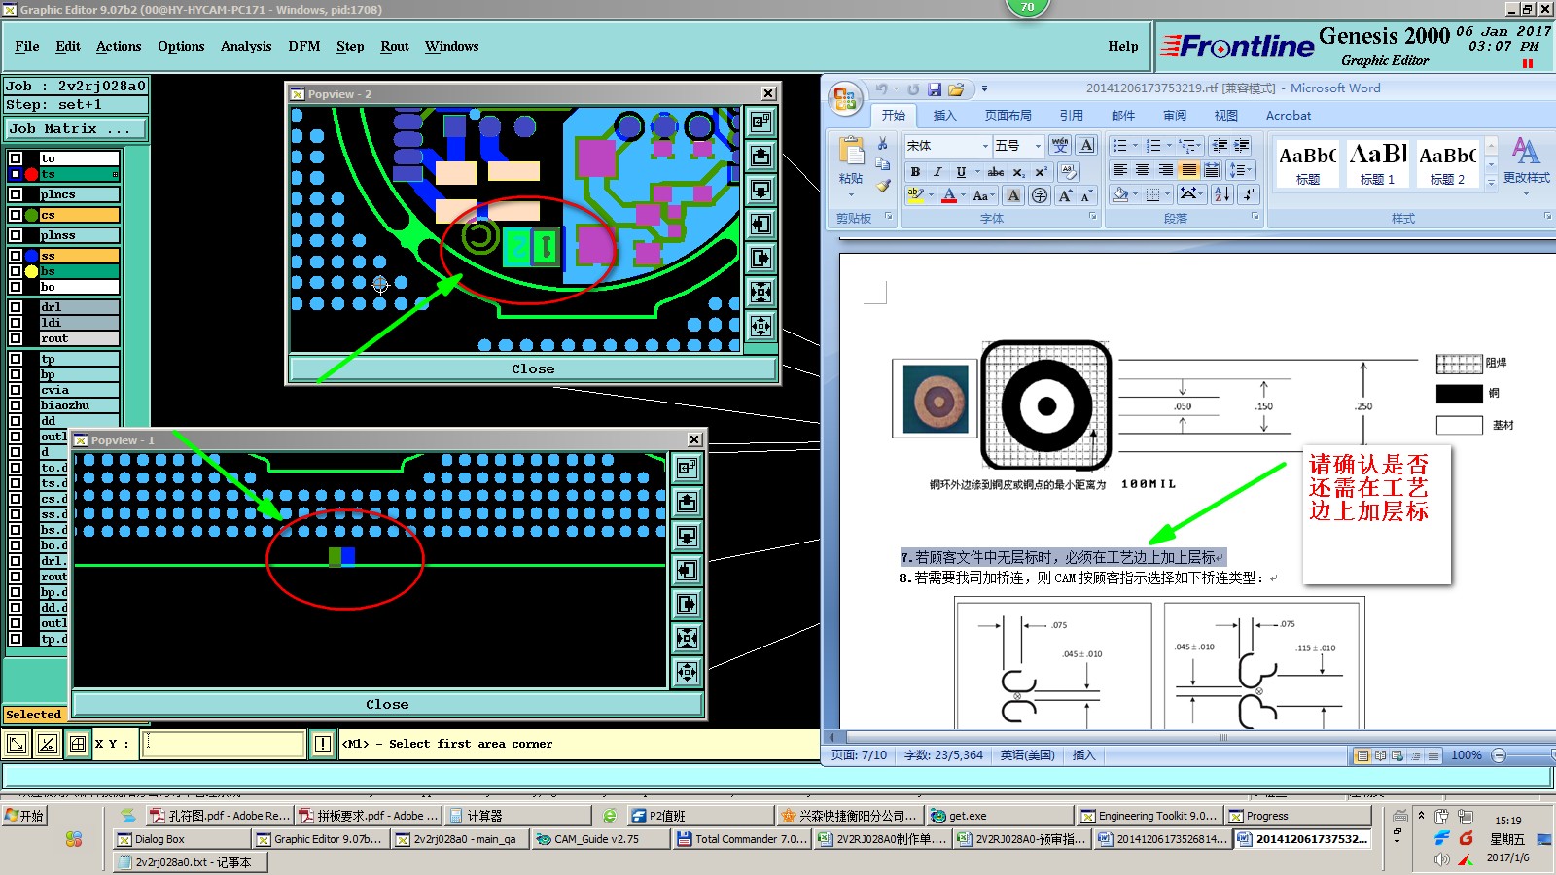The height and width of the screenshot is (875, 1556).
Task: Enable the checkbox beside the plncs layer
Action: pos(16,194)
